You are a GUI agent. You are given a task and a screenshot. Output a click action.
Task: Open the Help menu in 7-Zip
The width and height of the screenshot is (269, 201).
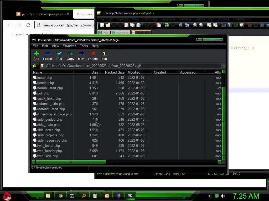click(x=95, y=46)
